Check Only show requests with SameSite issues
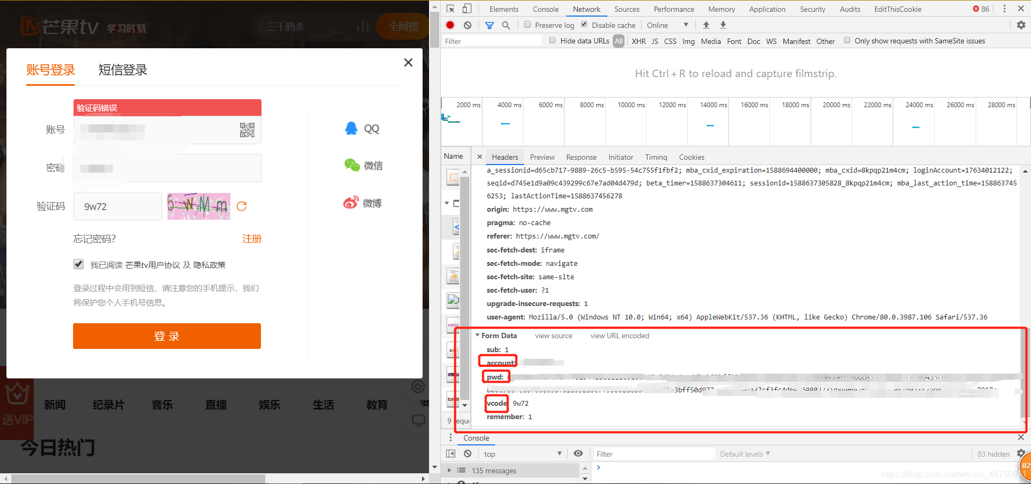The width and height of the screenshot is (1031, 484). click(x=847, y=40)
